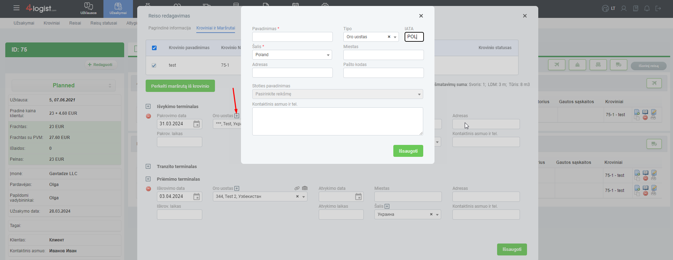Open calendar for Pakrovimo data
This screenshot has height=260, width=673.
(197, 124)
